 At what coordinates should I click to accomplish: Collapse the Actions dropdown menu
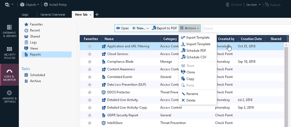[x=189, y=28]
